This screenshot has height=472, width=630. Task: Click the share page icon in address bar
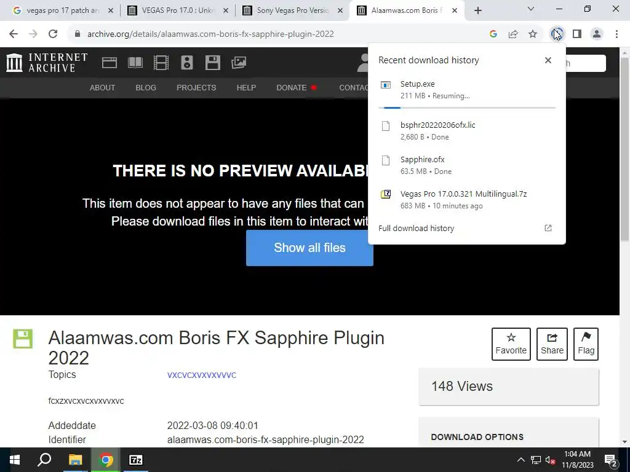[x=513, y=34]
